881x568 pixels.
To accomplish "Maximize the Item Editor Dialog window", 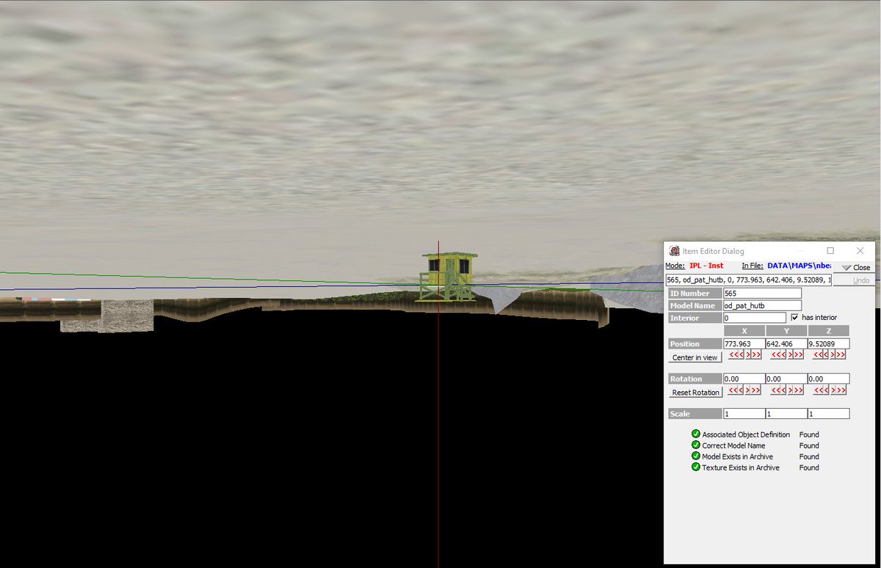I will click(830, 251).
